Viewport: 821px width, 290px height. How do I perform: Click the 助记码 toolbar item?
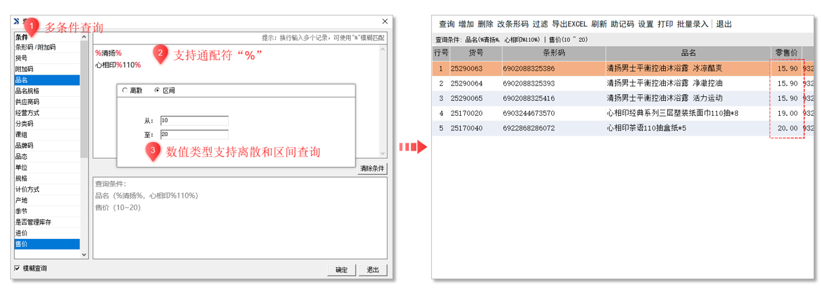coord(623,24)
